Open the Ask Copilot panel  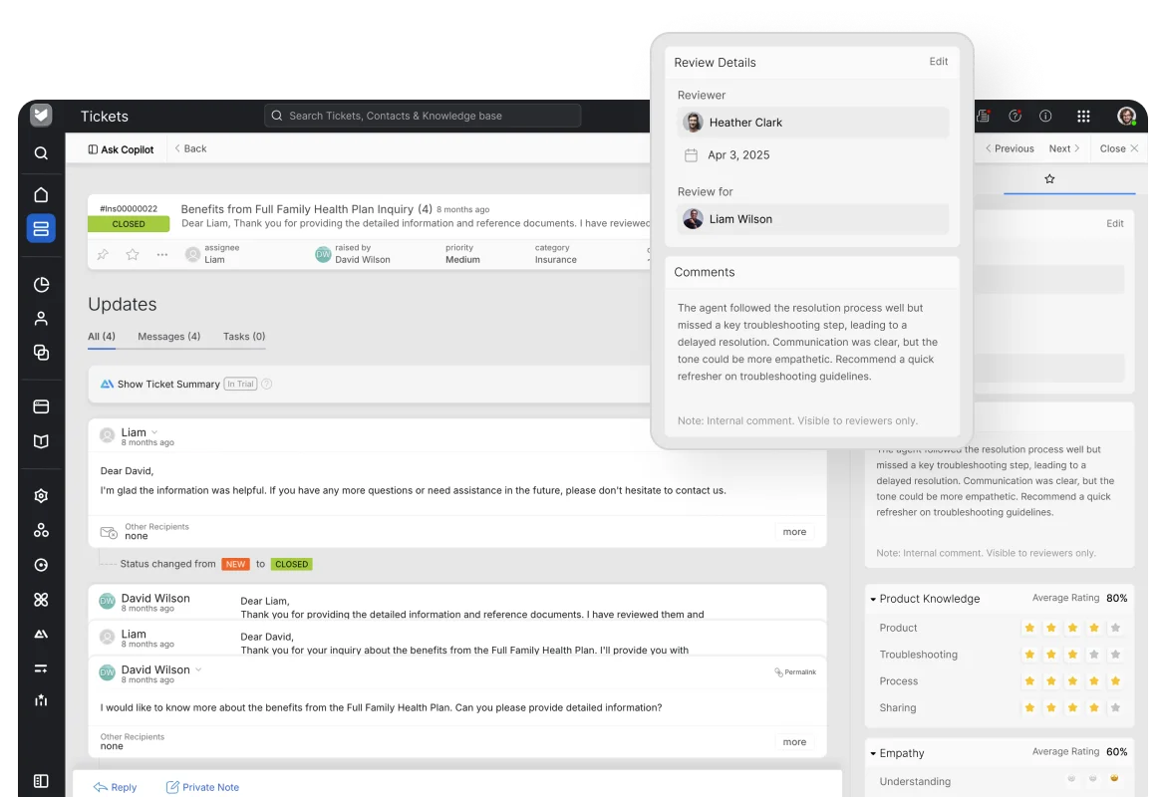pos(121,149)
